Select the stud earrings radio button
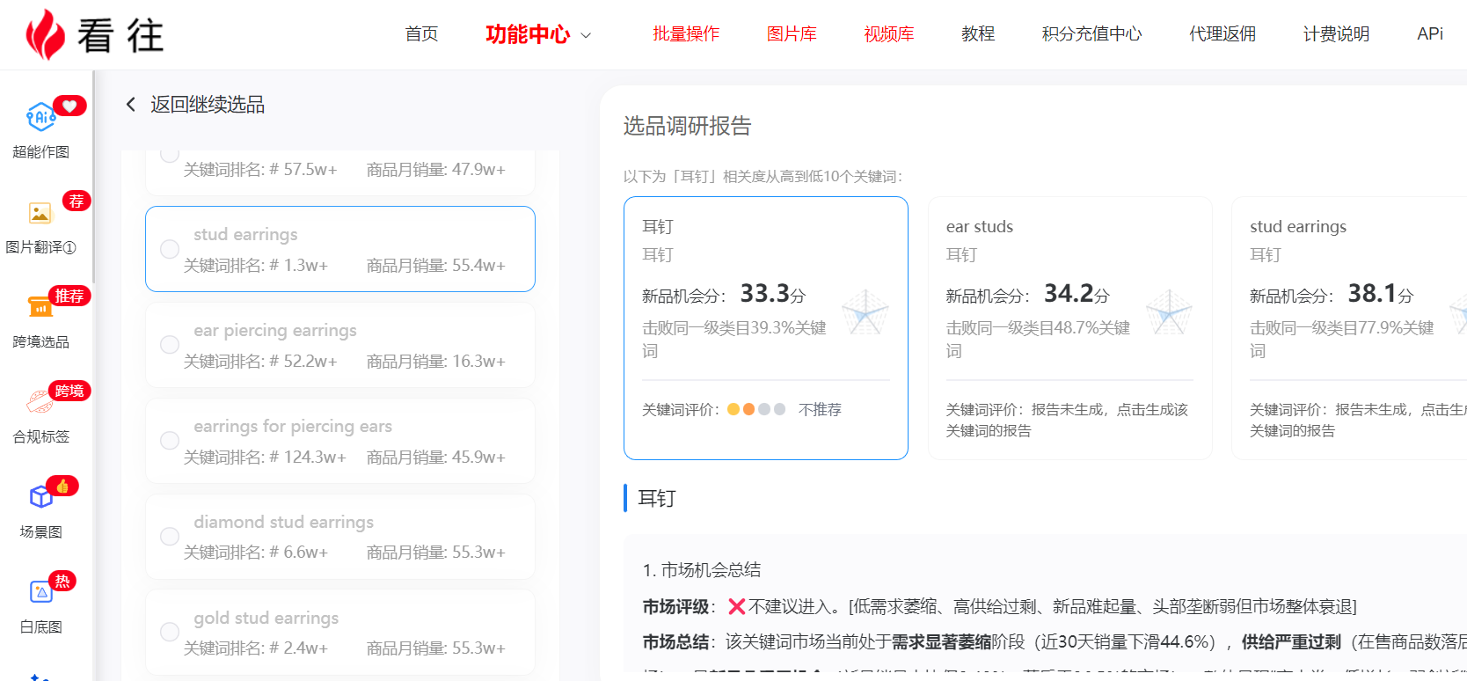 click(170, 249)
